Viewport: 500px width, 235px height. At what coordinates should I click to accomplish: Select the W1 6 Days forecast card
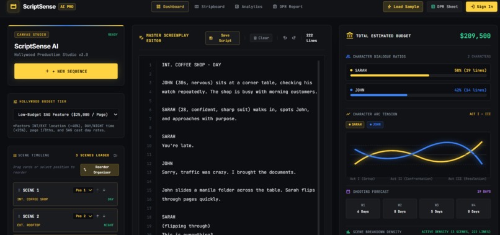363,208
